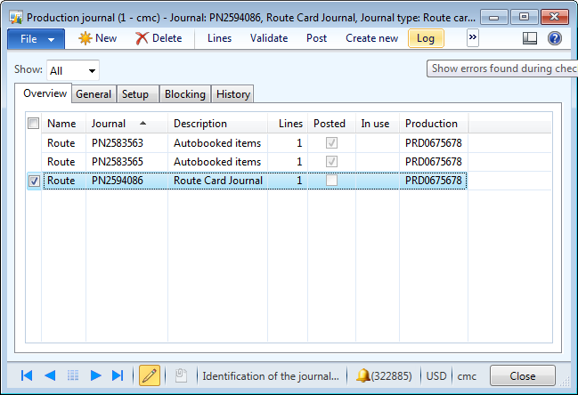Click the cmc company status bar entry
Screen dimensions: 578x395
pyautogui.click(x=467, y=375)
